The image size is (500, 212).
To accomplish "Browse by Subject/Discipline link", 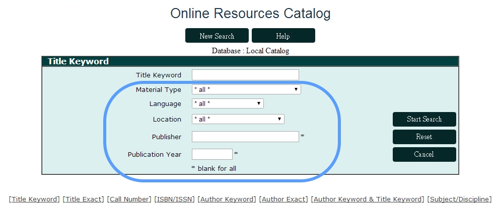I will point(459,199).
